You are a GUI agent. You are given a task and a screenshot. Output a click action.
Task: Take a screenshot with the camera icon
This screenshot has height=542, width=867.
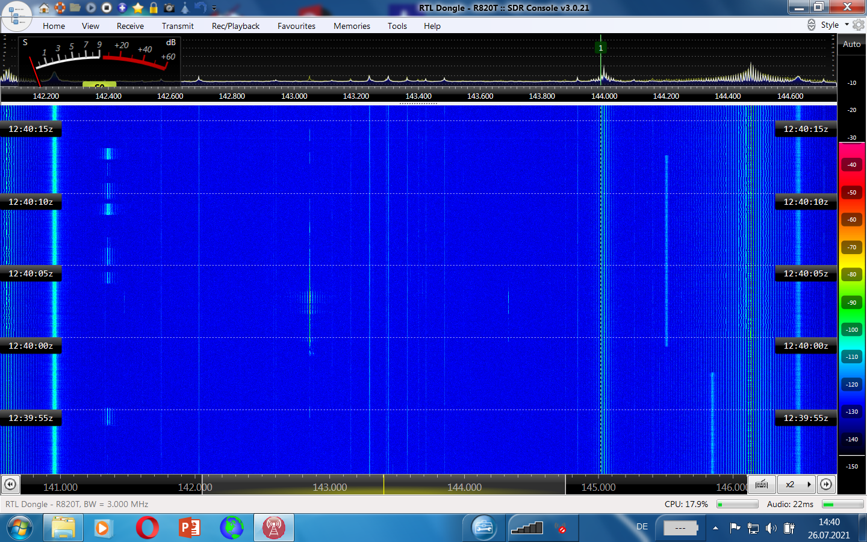click(x=169, y=8)
